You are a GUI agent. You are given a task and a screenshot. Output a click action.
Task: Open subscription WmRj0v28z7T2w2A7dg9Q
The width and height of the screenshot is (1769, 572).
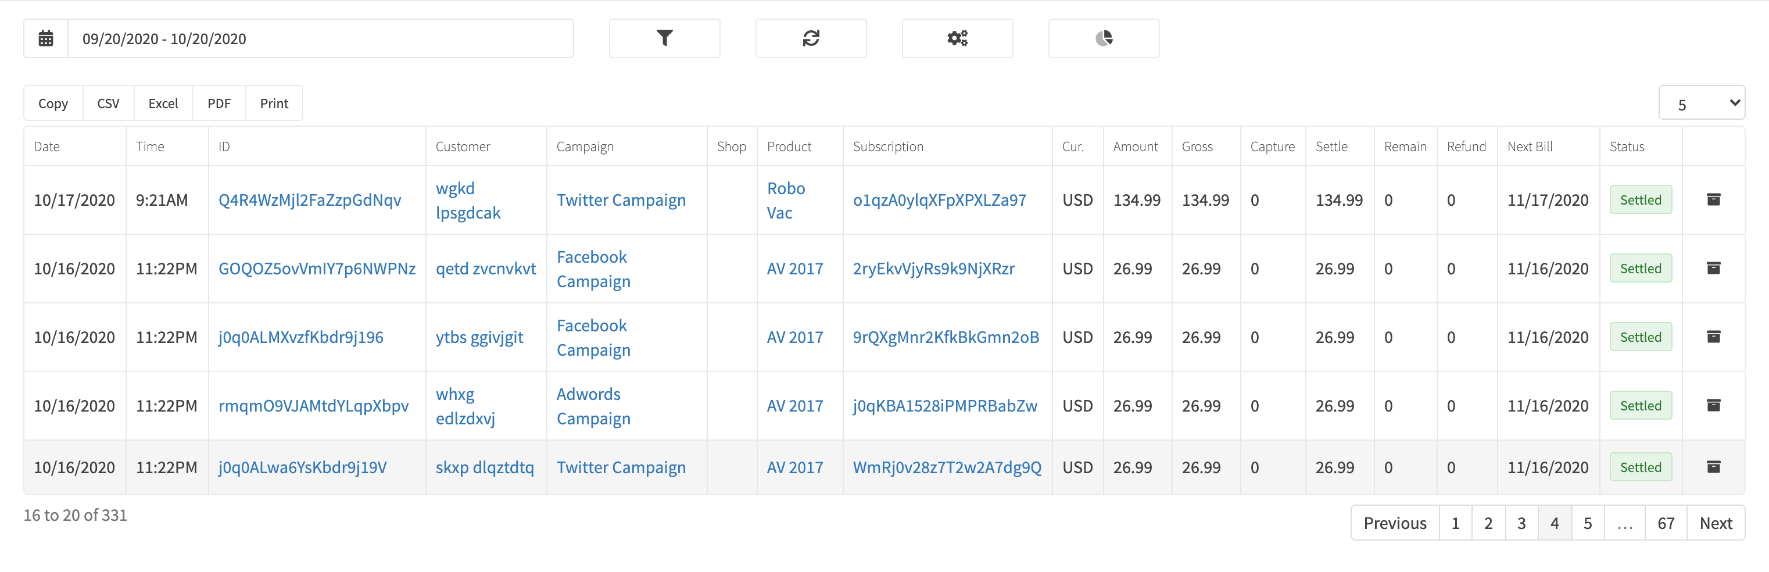947,467
